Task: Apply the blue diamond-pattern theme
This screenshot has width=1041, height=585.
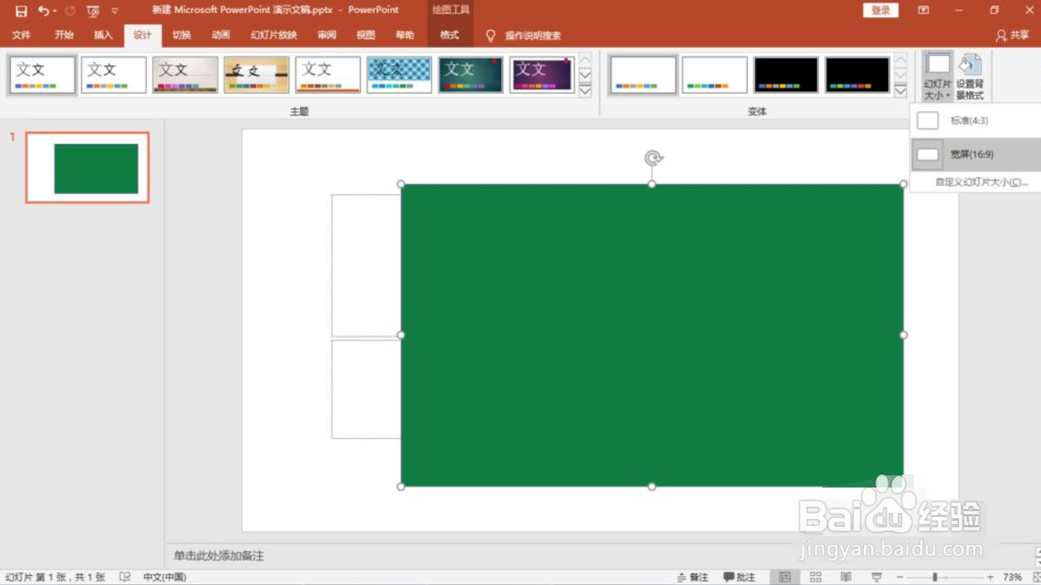Action: point(400,75)
